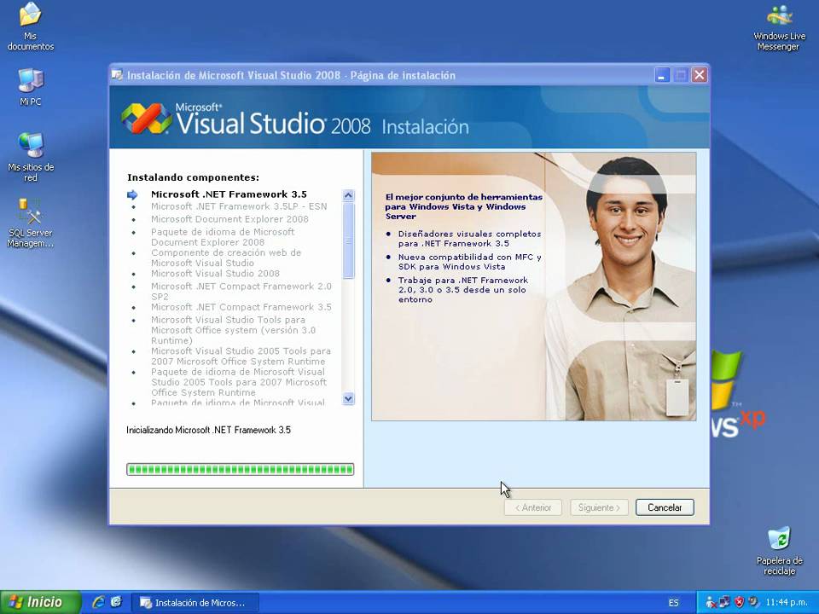Click Trabaje para .NET Framework bullet
Screen dimensions: 819x614
(463, 290)
